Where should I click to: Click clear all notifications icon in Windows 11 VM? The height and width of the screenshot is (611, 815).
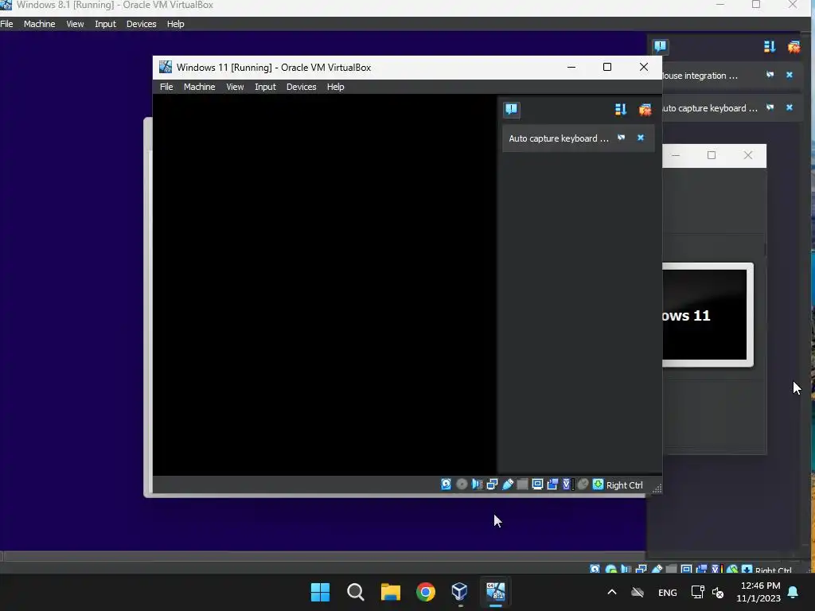pyautogui.click(x=645, y=109)
